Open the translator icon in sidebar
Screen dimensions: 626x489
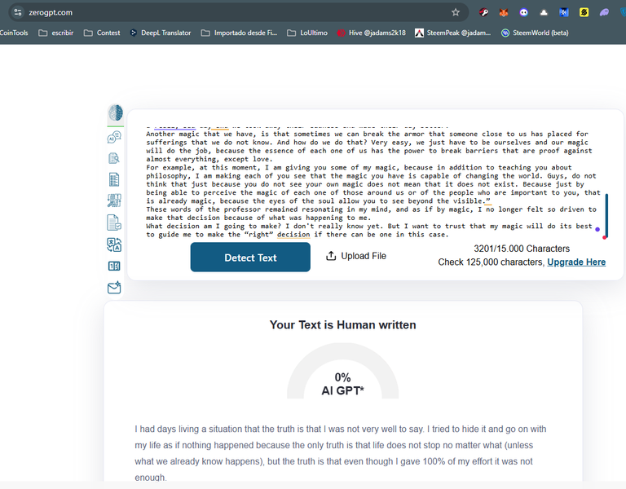114,244
